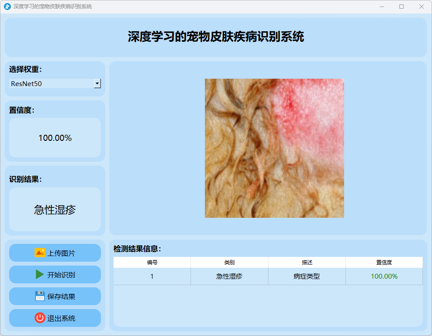Click the 描述 column header
This screenshot has height=336, width=432.
click(x=307, y=262)
